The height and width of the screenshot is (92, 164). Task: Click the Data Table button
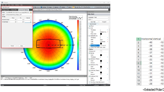93,22
